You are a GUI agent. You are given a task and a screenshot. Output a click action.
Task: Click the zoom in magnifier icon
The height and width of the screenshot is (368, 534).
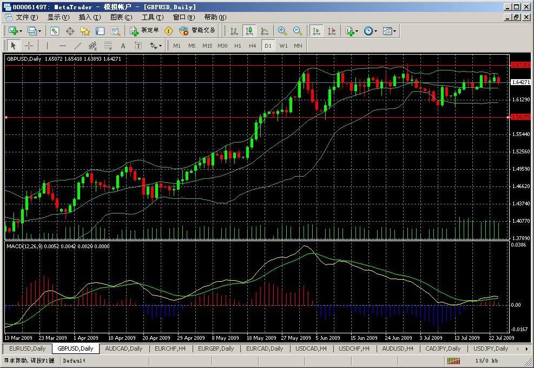click(282, 31)
